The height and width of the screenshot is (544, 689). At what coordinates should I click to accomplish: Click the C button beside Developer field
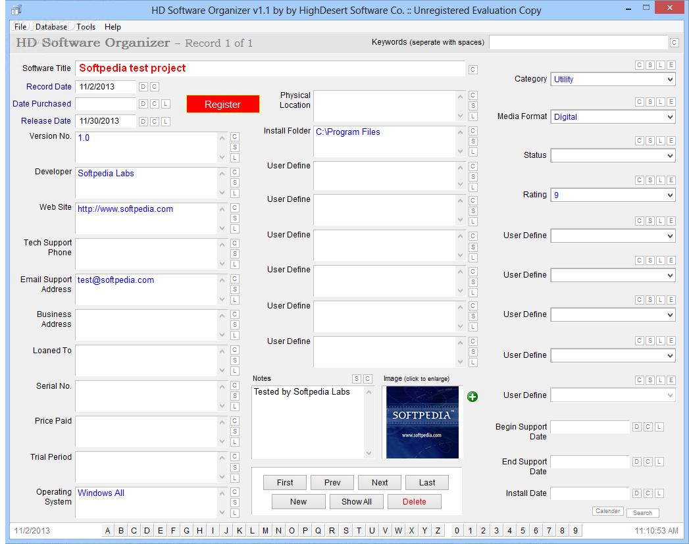coord(235,172)
